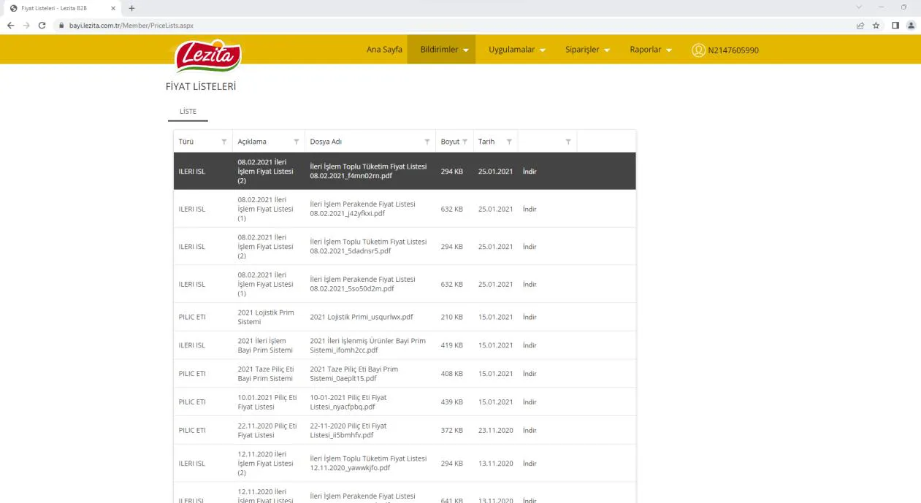
Task: Filter the Tarih column
Action: click(x=508, y=142)
